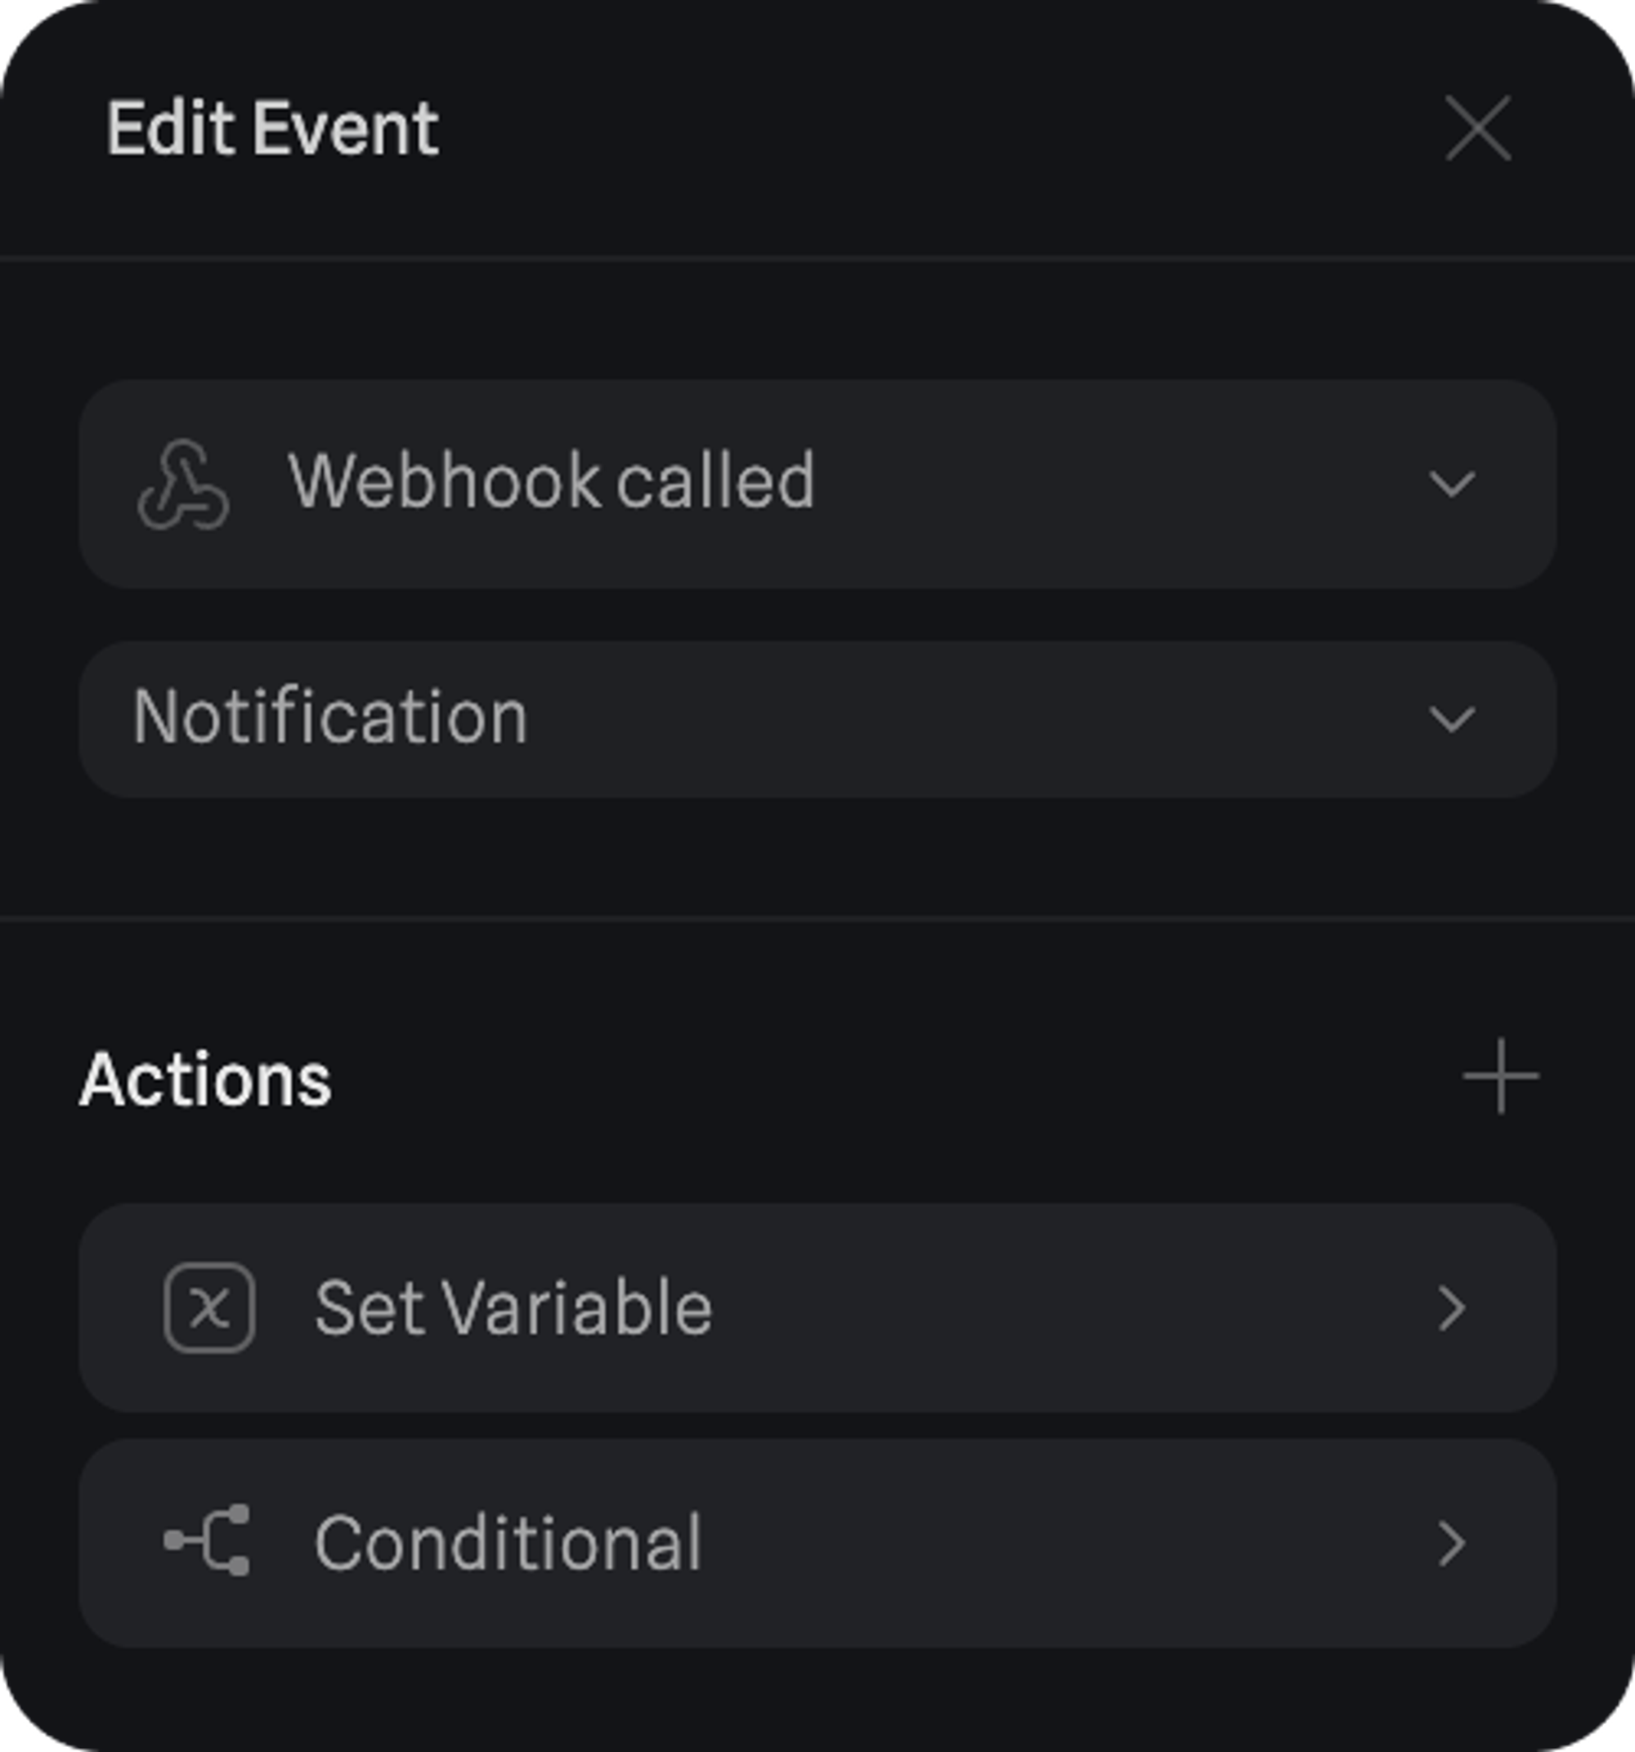Open the Set Variable action
The width and height of the screenshot is (1635, 1752).
817,1307
